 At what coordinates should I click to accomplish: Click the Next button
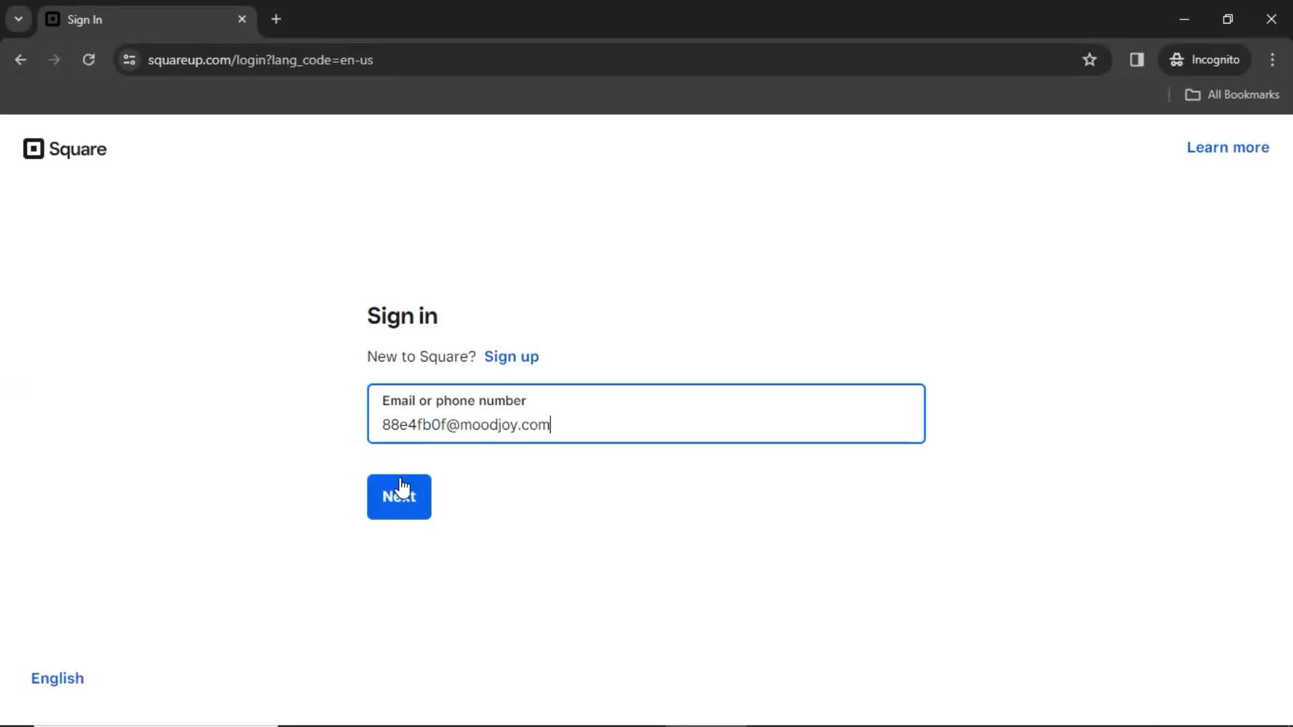399,497
